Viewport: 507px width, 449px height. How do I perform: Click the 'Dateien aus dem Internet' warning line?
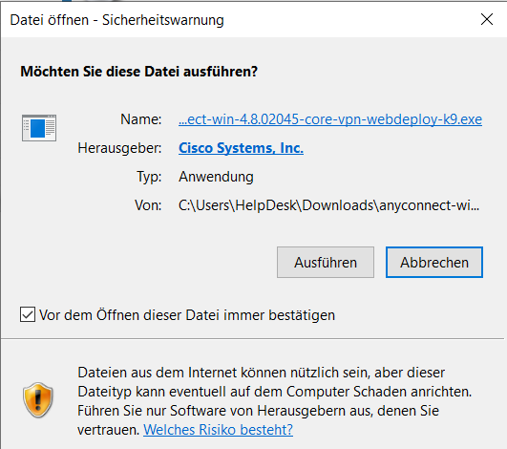(x=262, y=373)
